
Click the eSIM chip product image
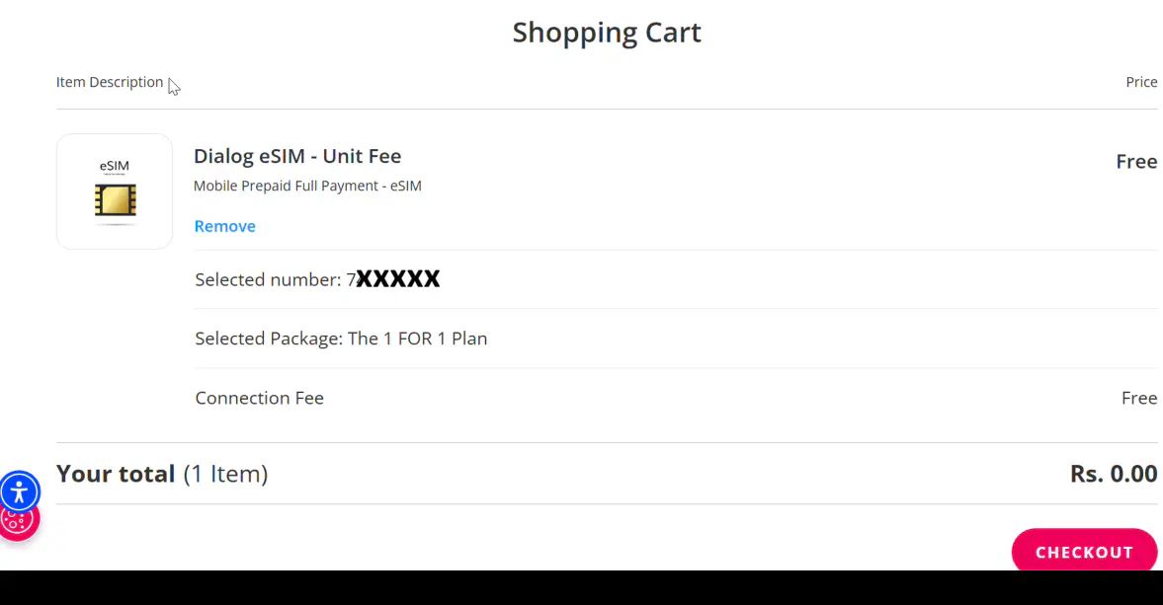click(115, 191)
